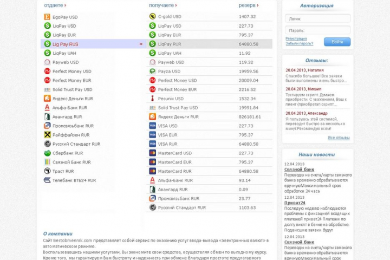The image size is (390, 260).
Task: Sort by the получаете column header
Action: click(x=163, y=5)
